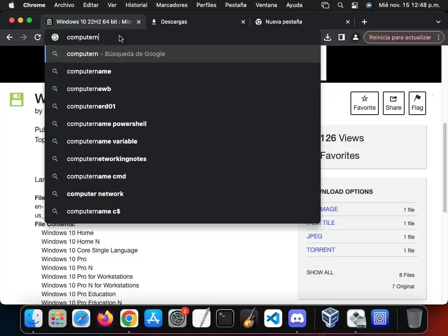448x336 pixels.
Task: Flag this item with Flag button
Action: pyautogui.click(x=417, y=103)
